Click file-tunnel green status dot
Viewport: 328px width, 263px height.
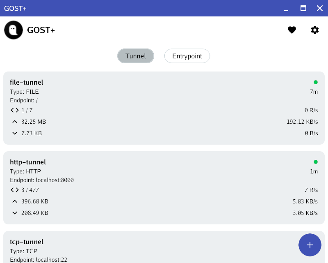[316, 82]
